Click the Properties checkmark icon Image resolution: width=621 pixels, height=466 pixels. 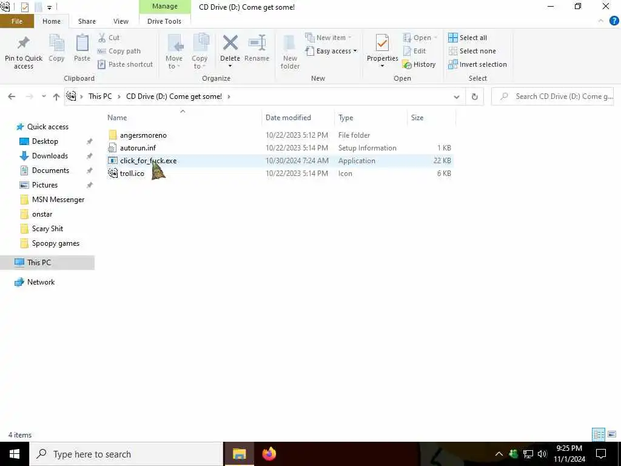(382, 42)
